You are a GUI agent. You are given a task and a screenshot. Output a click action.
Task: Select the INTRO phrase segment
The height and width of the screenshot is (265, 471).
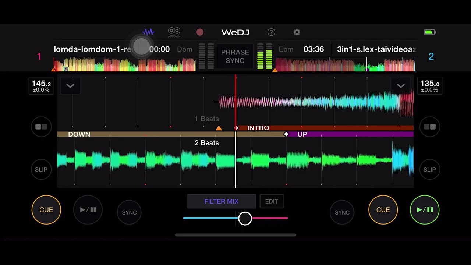(x=325, y=128)
